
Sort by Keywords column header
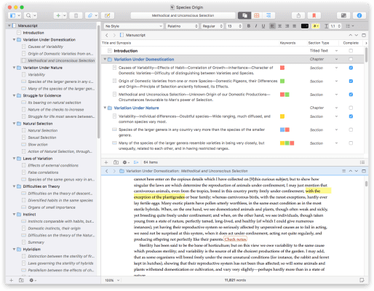287,43
